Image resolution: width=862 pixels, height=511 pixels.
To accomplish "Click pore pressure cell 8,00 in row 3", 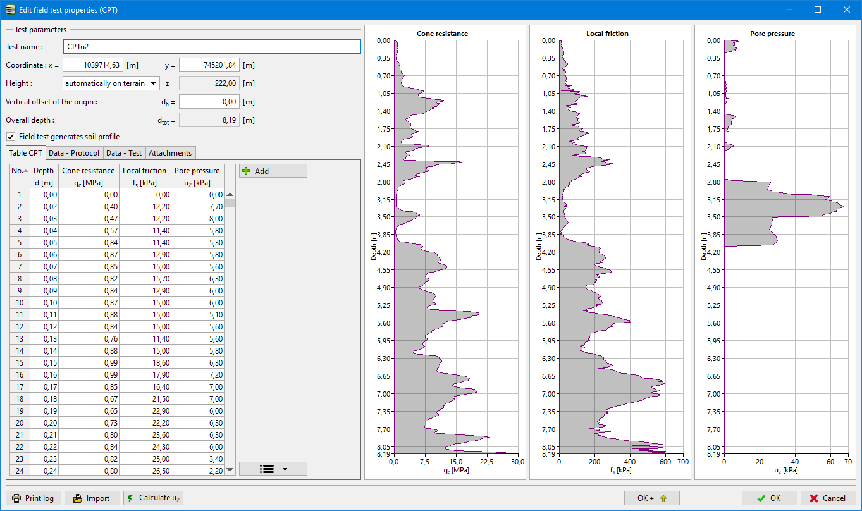I will (x=197, y=218).
